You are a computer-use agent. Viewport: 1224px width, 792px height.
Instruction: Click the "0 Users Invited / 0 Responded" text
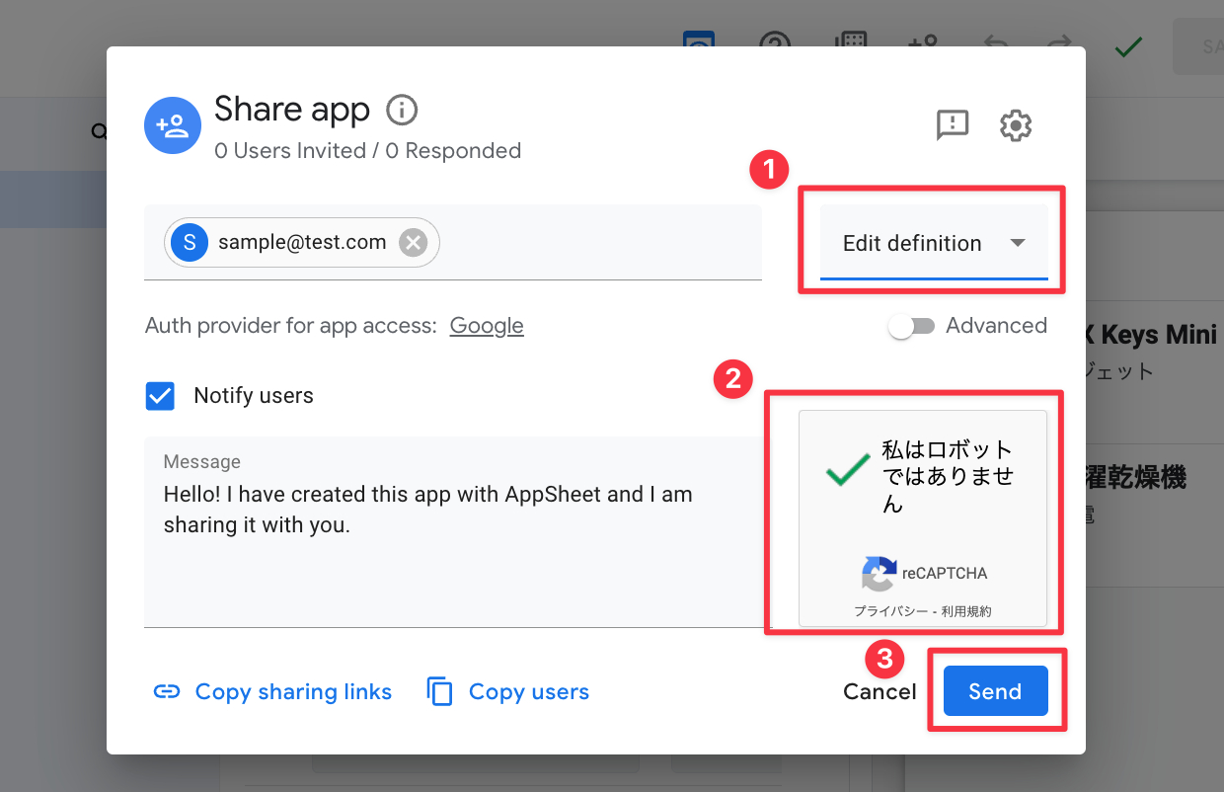click(367, 151)
